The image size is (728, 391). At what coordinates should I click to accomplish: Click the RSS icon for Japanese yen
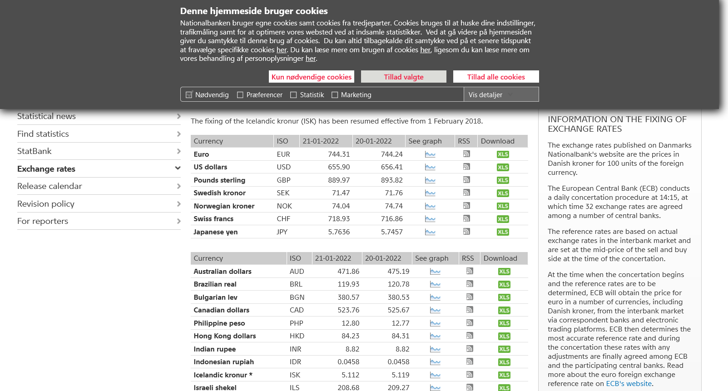tap(466, 232)
